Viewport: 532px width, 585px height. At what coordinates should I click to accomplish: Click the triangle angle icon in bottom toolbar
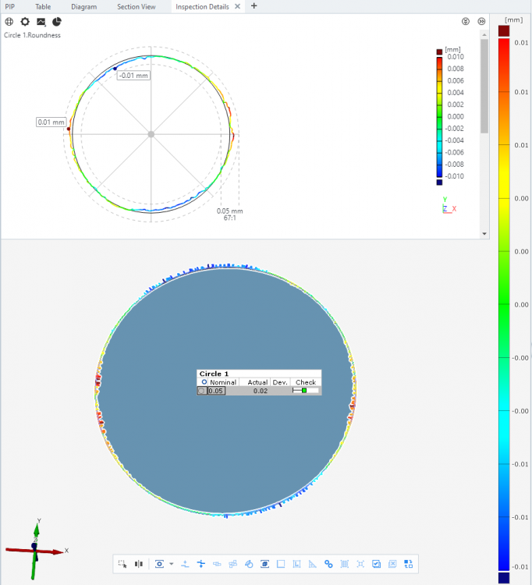312,564
